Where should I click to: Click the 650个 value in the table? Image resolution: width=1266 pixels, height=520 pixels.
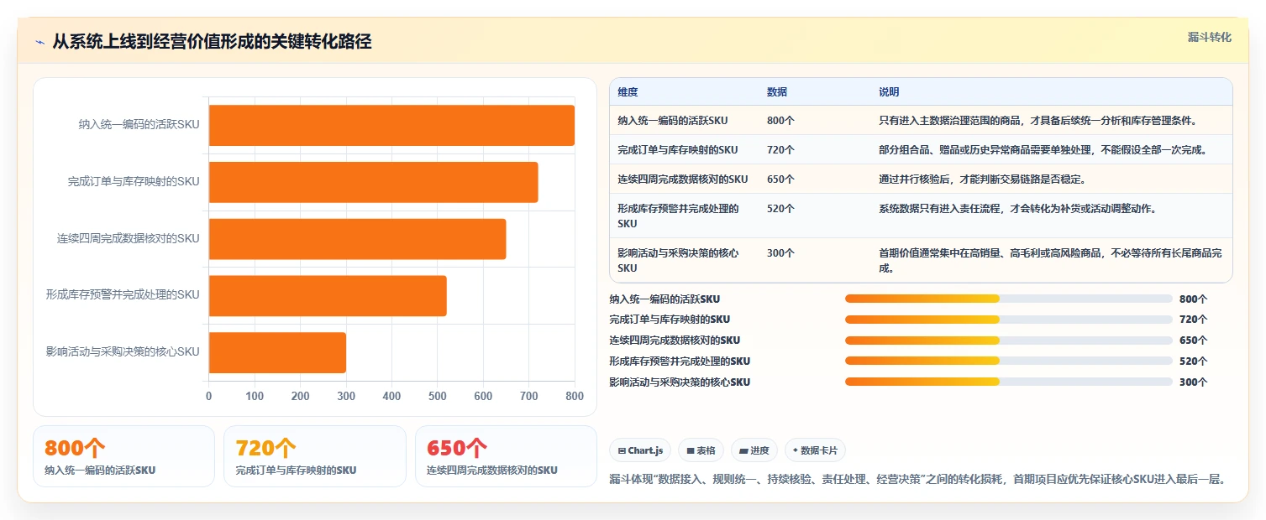pyautogui.click(x=780, y=179)
